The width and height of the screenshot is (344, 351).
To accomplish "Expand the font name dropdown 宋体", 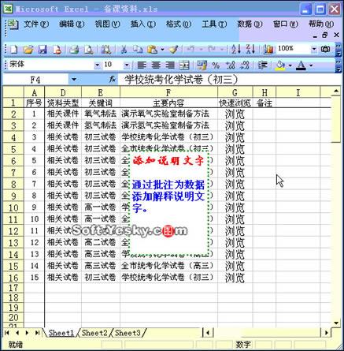I will [98, 65].
